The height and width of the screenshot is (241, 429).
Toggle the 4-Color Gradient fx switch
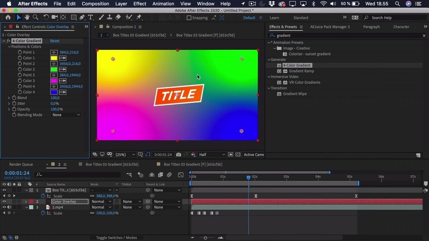[x=8, y=41]
